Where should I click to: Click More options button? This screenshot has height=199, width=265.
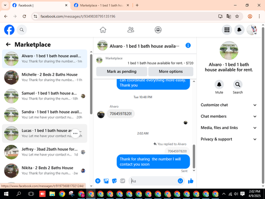tap(171, 72)
